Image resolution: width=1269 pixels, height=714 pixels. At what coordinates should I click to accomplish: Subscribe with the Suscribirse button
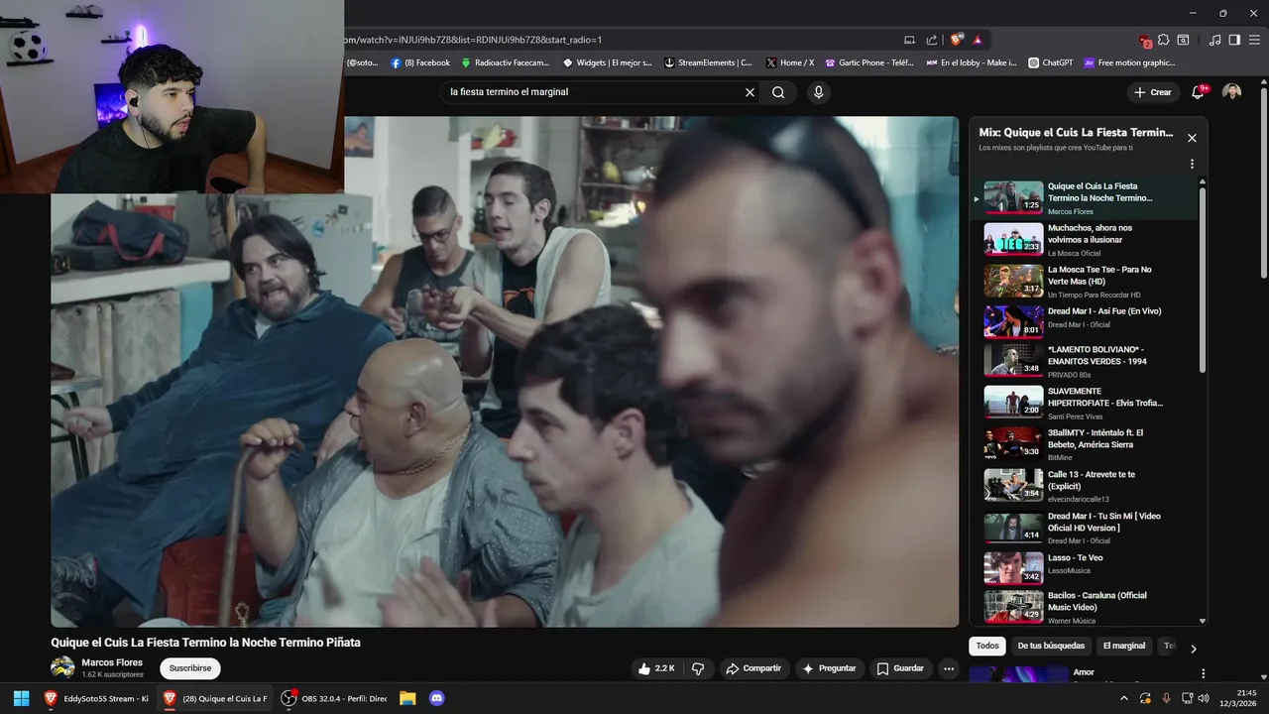[189, 668]
